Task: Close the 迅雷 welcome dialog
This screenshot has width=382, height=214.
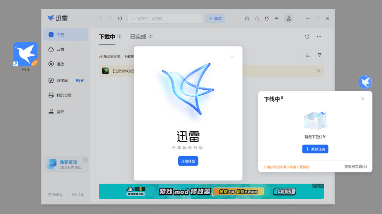Action: pyautogui.click(x=232, y=57)
